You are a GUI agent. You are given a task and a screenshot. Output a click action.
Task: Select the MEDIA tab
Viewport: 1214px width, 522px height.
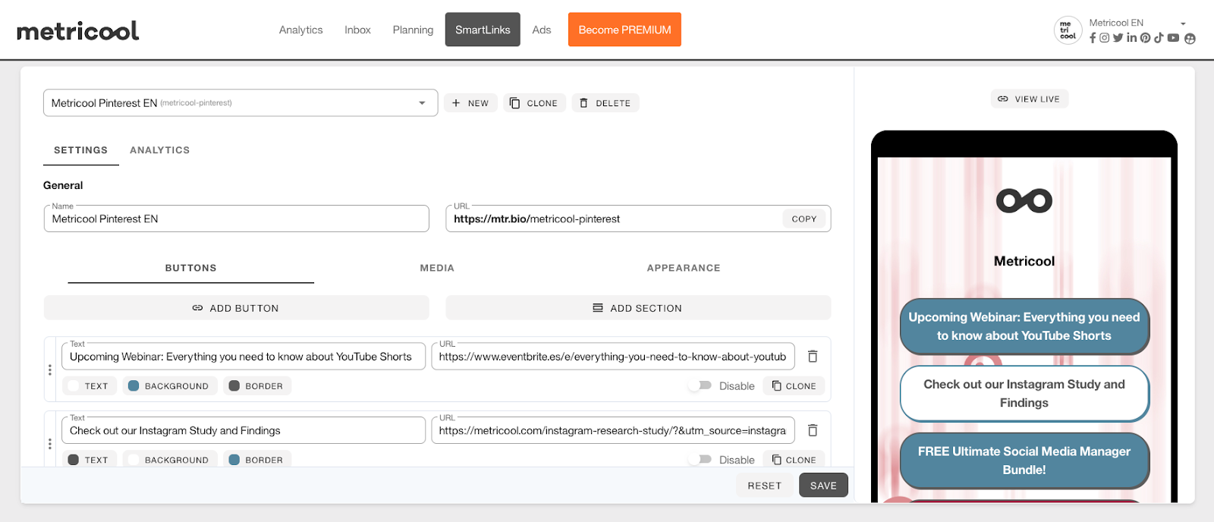point(437,268)
